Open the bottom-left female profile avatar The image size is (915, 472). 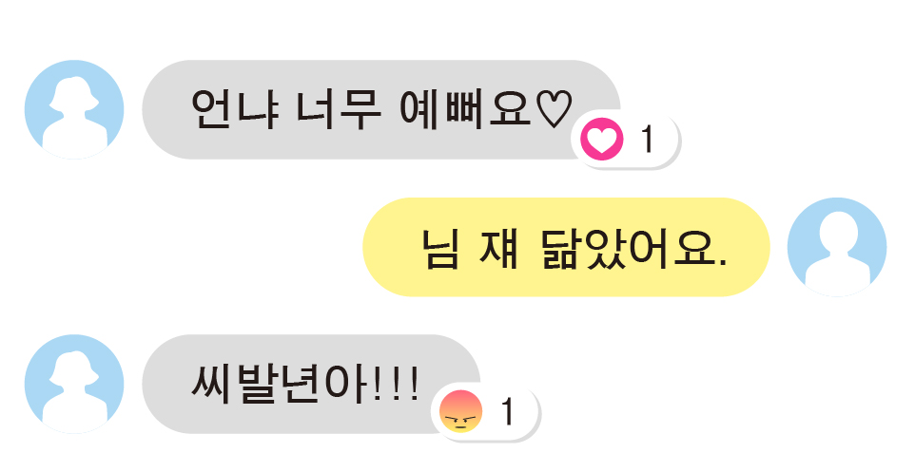74,384
